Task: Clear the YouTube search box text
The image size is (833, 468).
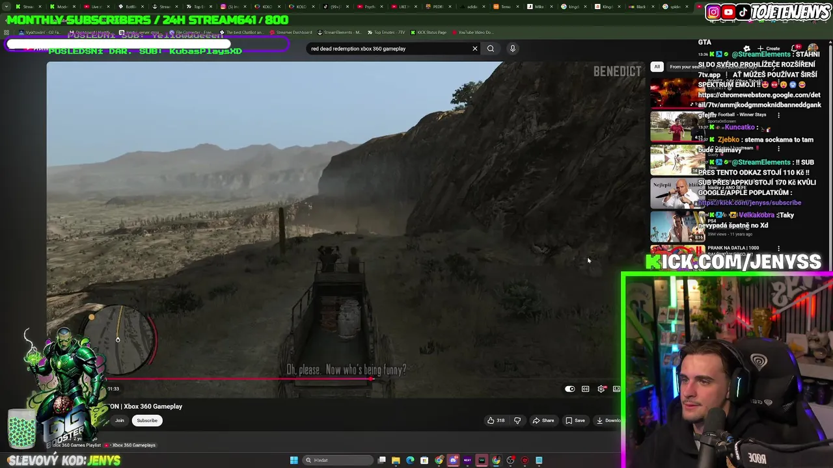Action: (474, 49)
